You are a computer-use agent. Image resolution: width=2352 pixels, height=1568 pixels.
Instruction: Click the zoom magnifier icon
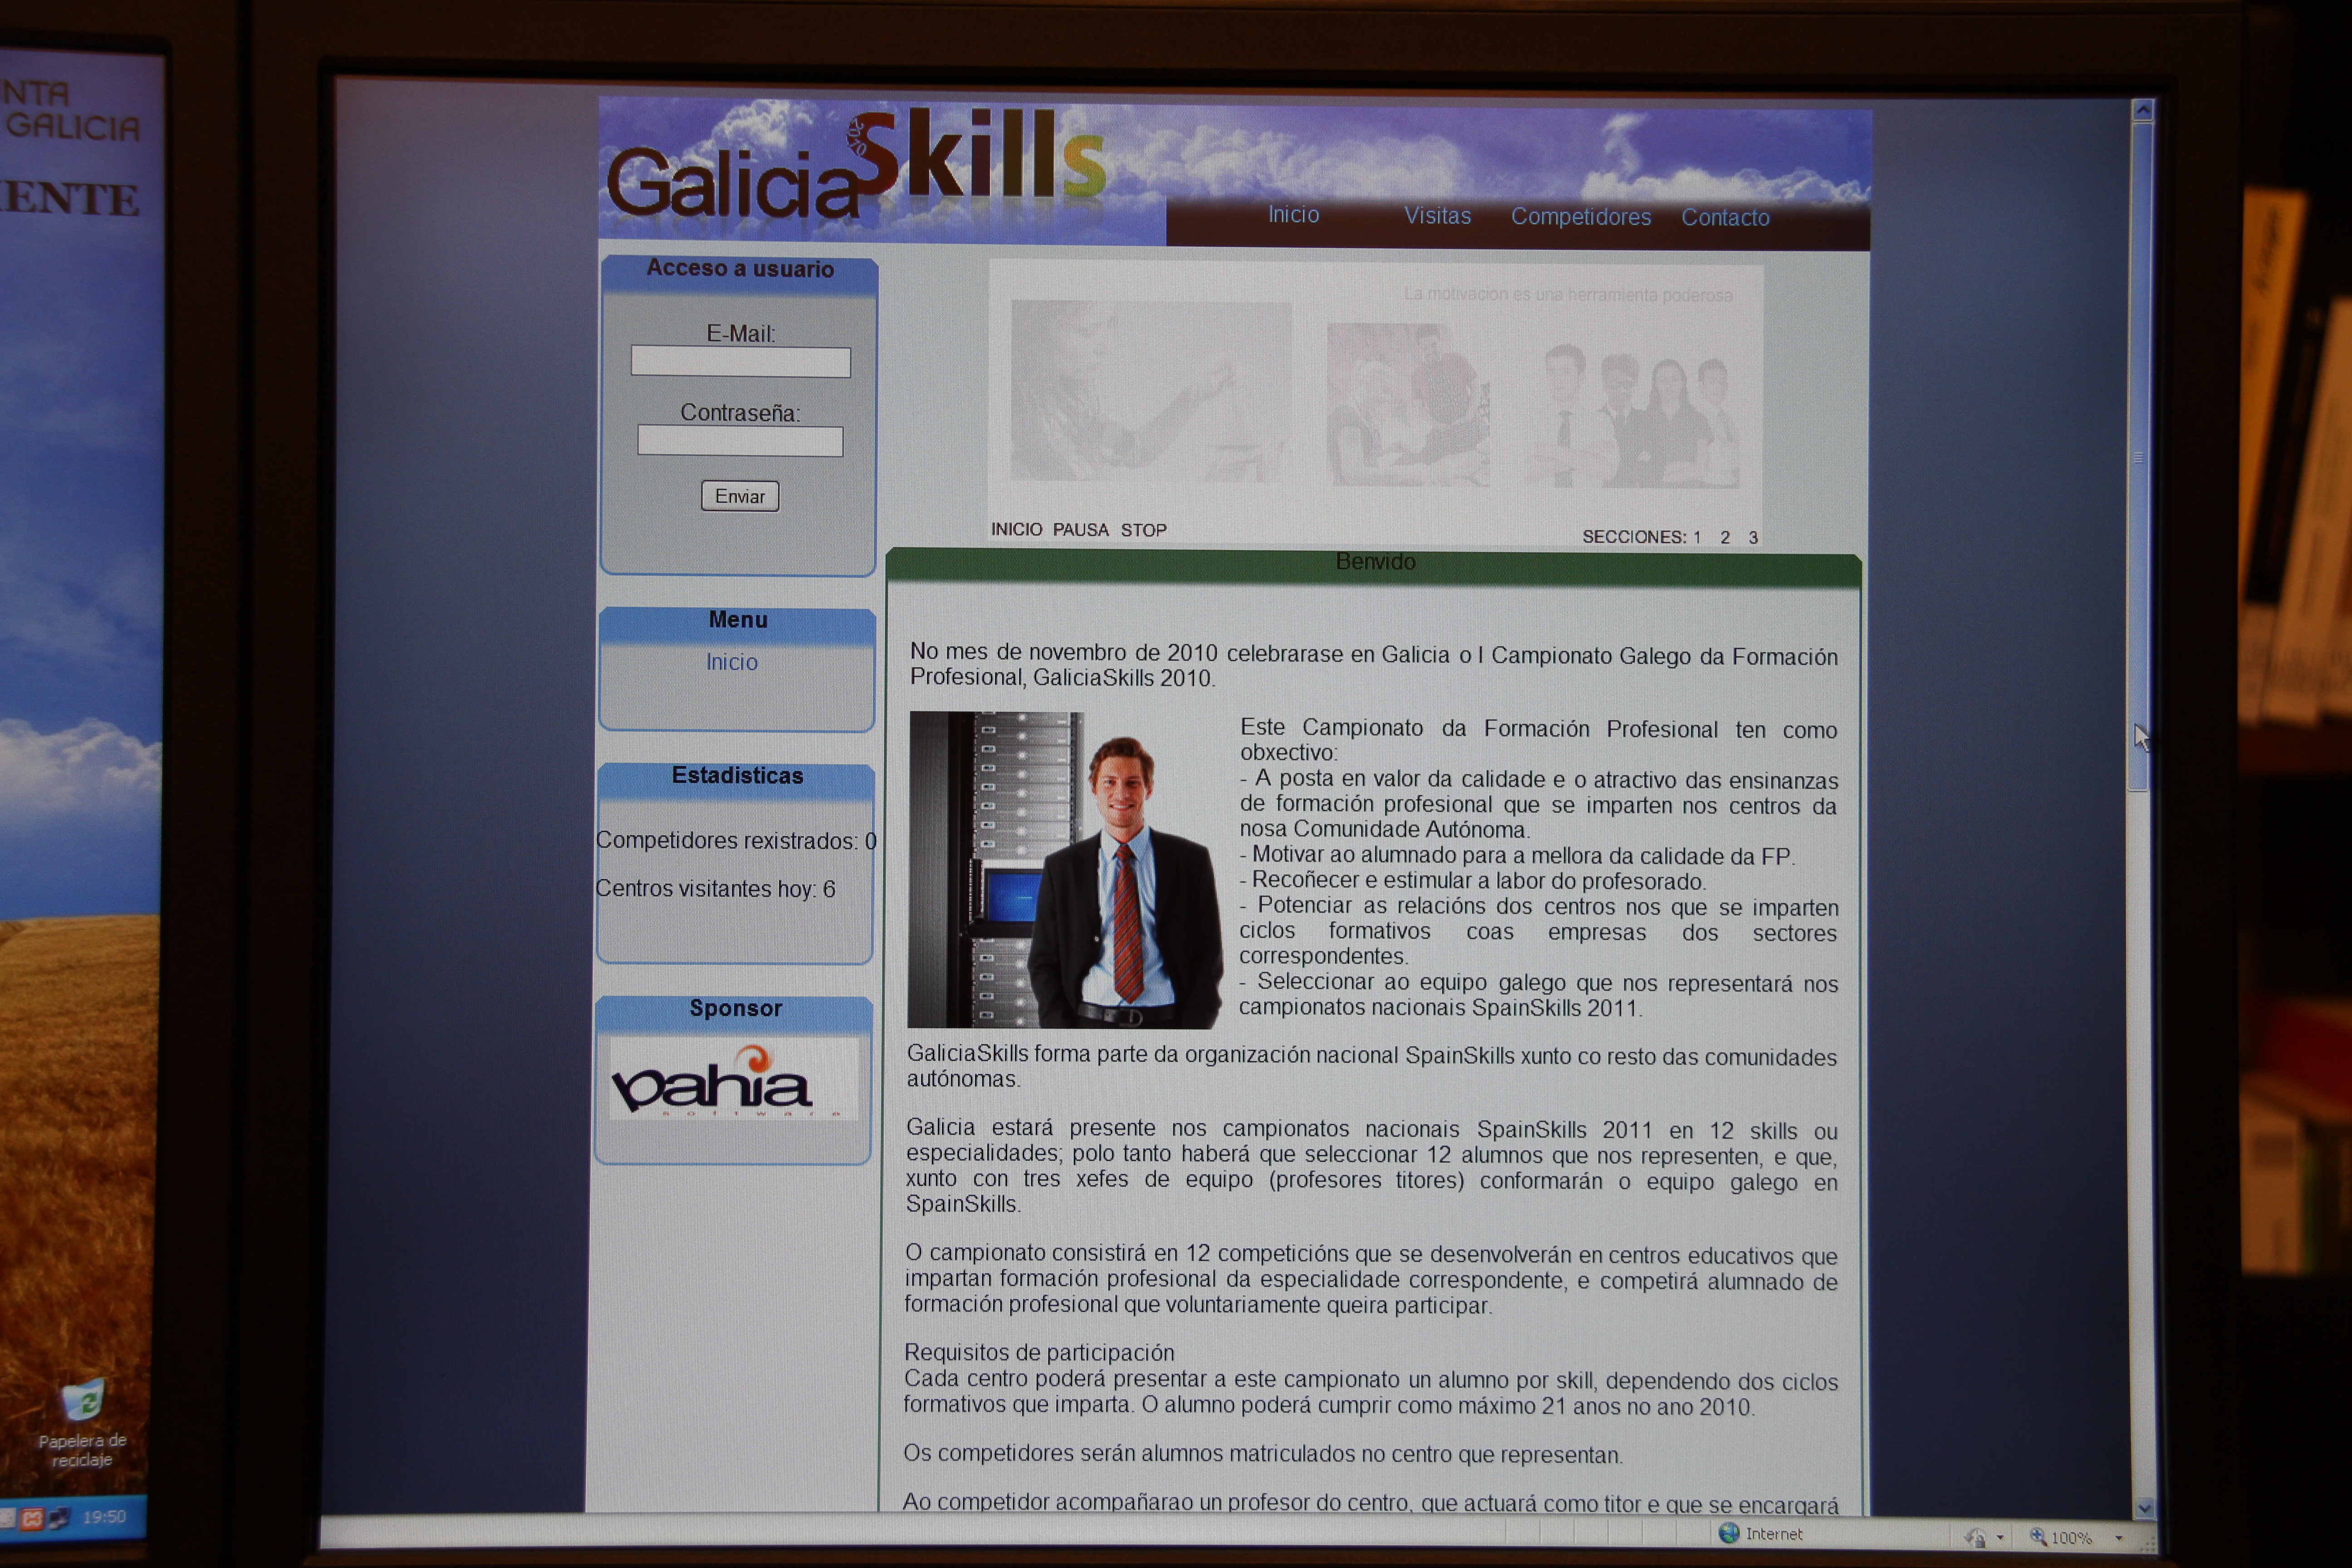point(2037,1536)
